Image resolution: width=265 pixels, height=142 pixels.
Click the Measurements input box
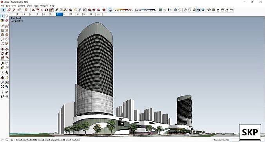pyautogui.click(x=234, y=140)
